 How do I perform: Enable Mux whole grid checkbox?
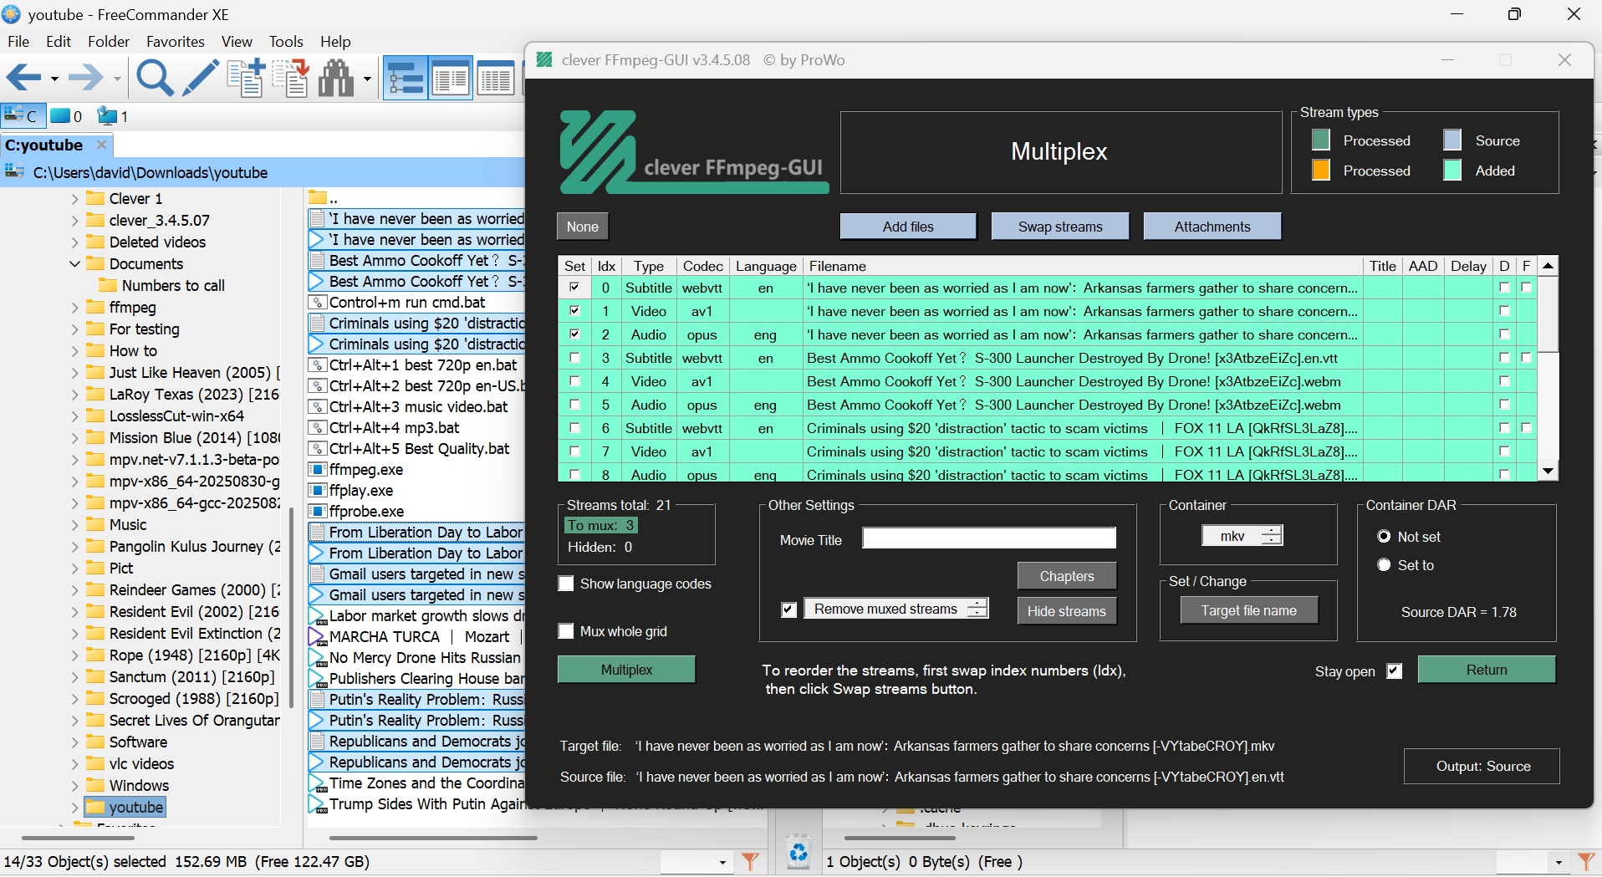pyautogui.click(x=566, y=631)
